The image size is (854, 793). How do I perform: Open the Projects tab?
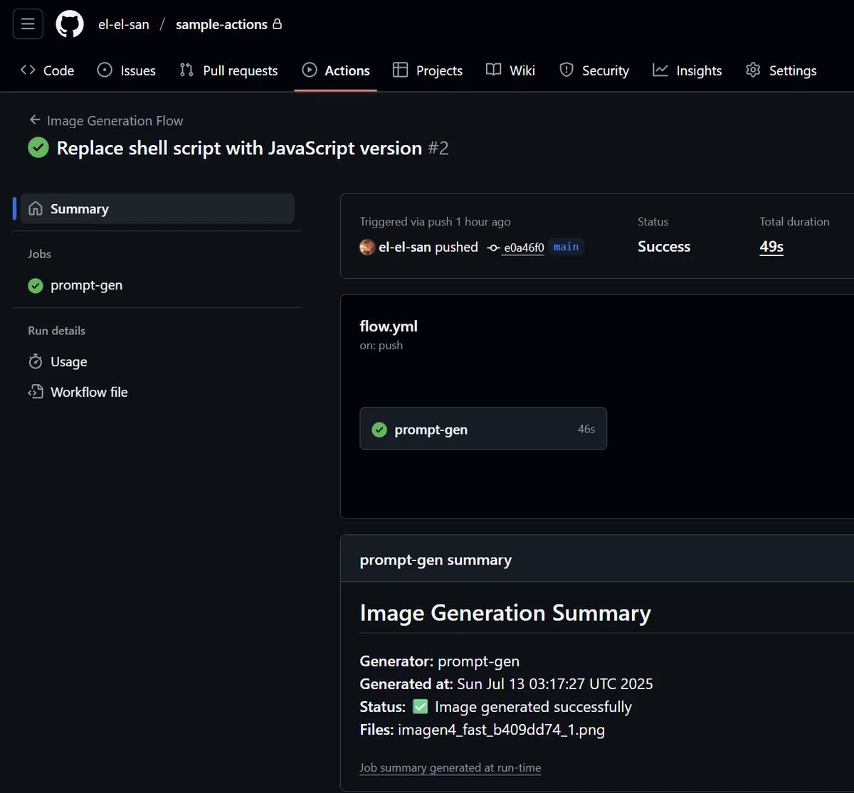(428, 70)
